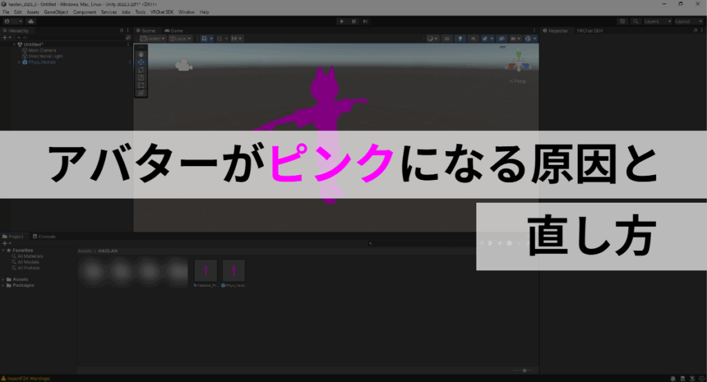
Task: Open the GameObject menu
Action: 56,12
